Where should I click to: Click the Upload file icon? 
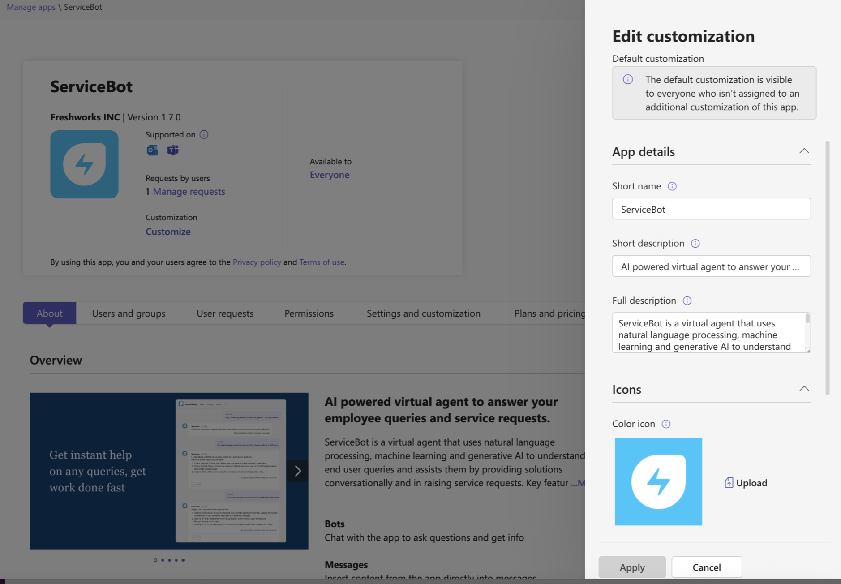coord(729,483)
